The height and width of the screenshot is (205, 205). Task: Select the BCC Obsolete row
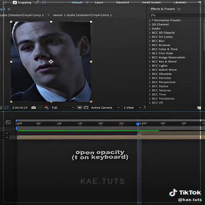[160, 74]
